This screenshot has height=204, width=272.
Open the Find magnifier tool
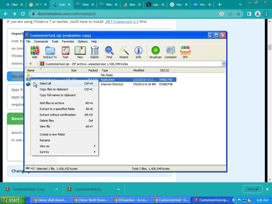pyautogui.click(x=109, y=52)
